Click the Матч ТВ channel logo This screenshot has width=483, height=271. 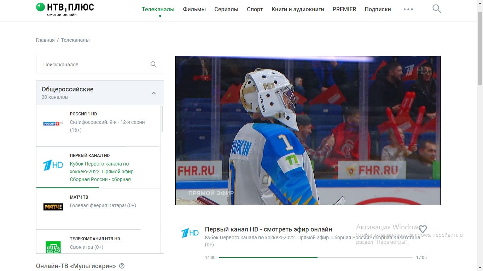tap(53, 207)
